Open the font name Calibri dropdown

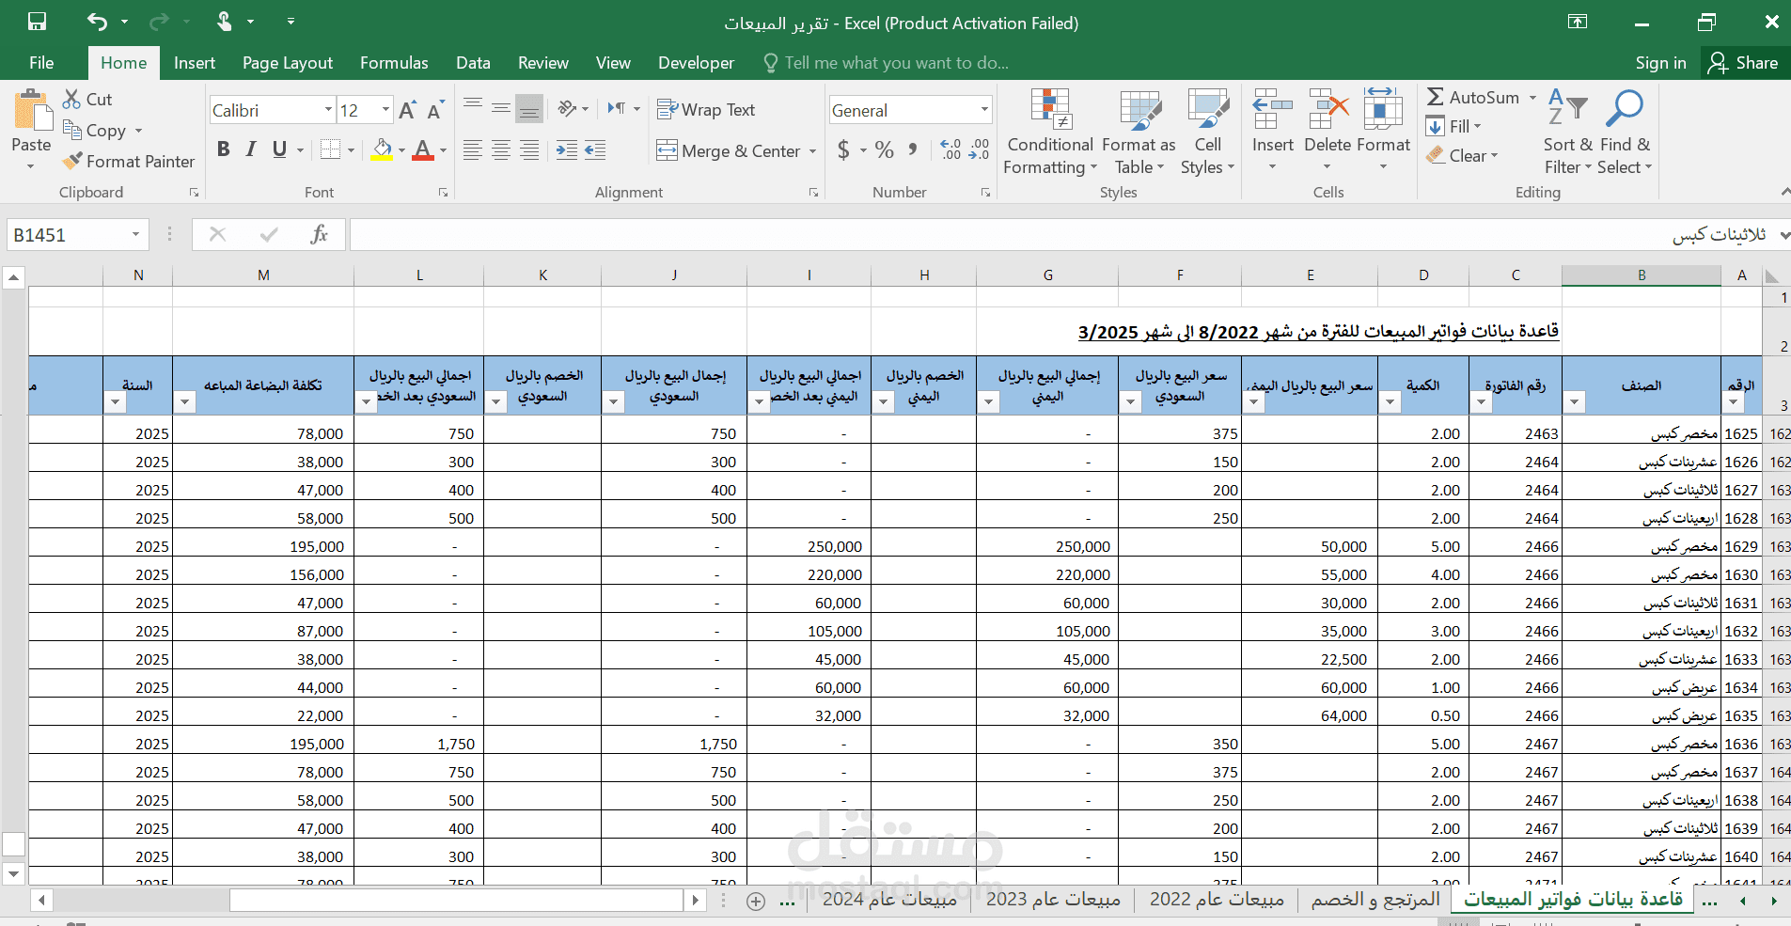pos(328,110)
